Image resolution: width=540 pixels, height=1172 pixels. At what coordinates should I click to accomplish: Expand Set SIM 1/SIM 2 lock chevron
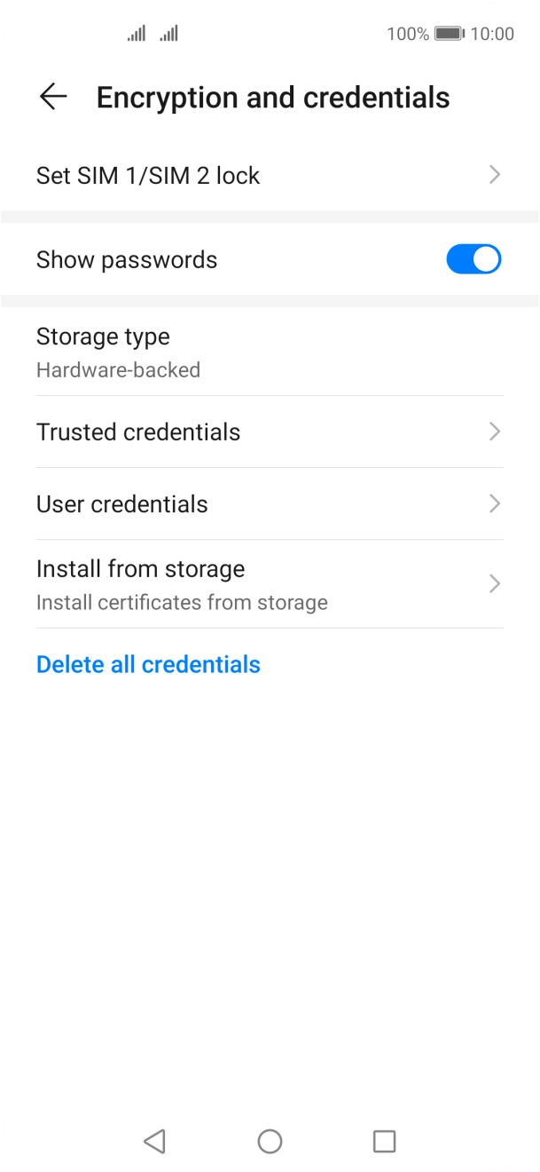tap(495, 175)
